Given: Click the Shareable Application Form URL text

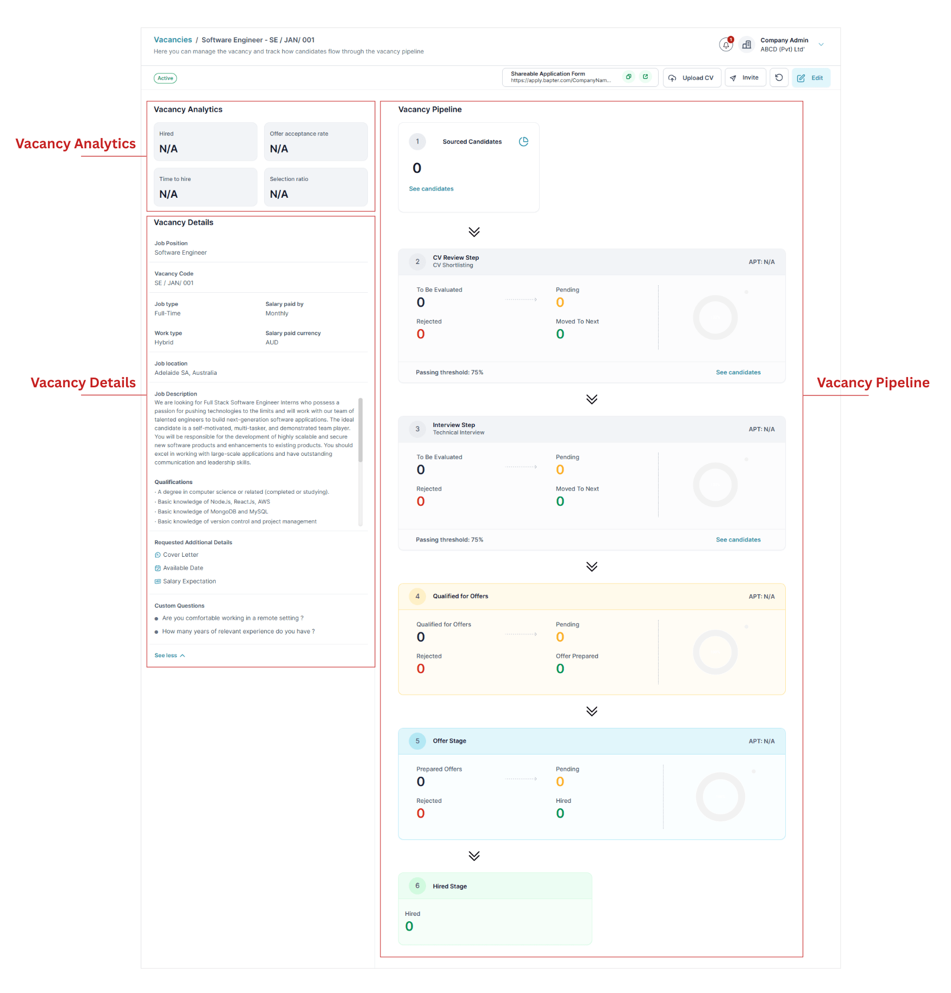Looking at the screenshot, I should click(x=561, y=81).
